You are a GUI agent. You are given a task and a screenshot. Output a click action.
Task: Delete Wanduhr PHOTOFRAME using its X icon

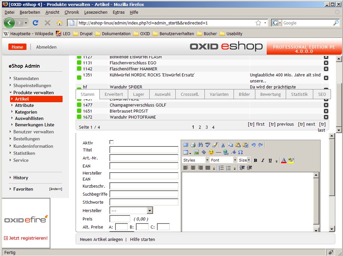pyautogui.click(x=326, y=117)
